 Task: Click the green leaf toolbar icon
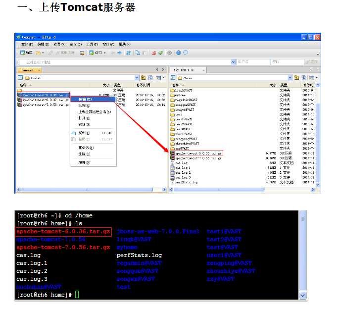pos(160,52)
